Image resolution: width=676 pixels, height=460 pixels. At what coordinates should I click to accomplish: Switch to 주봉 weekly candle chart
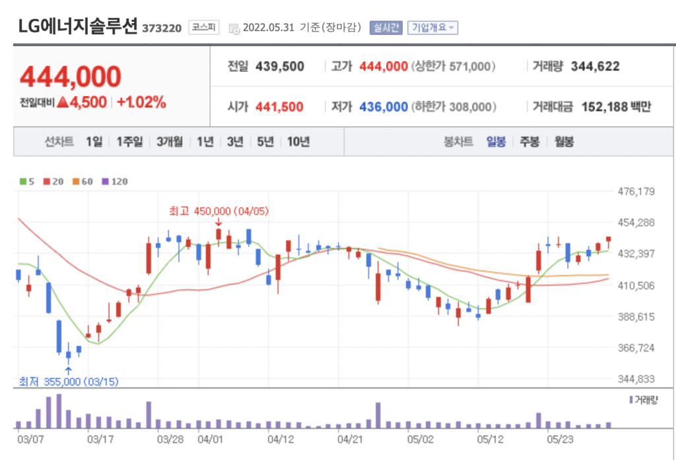529,142
